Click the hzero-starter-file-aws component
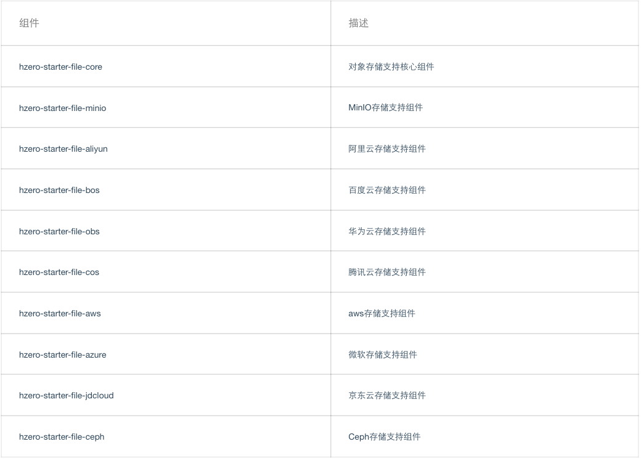 [60, 313]
